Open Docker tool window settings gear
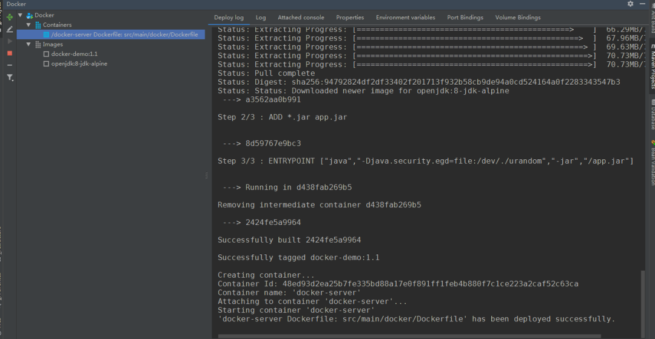Viewport: 655px width, 339px height. coord(630,4)
